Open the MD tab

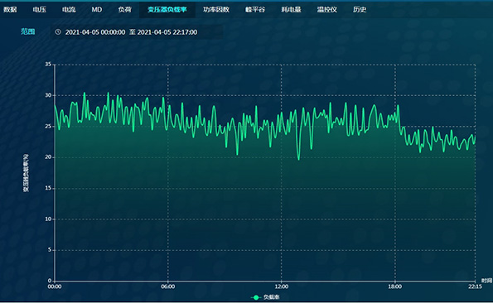97,9
